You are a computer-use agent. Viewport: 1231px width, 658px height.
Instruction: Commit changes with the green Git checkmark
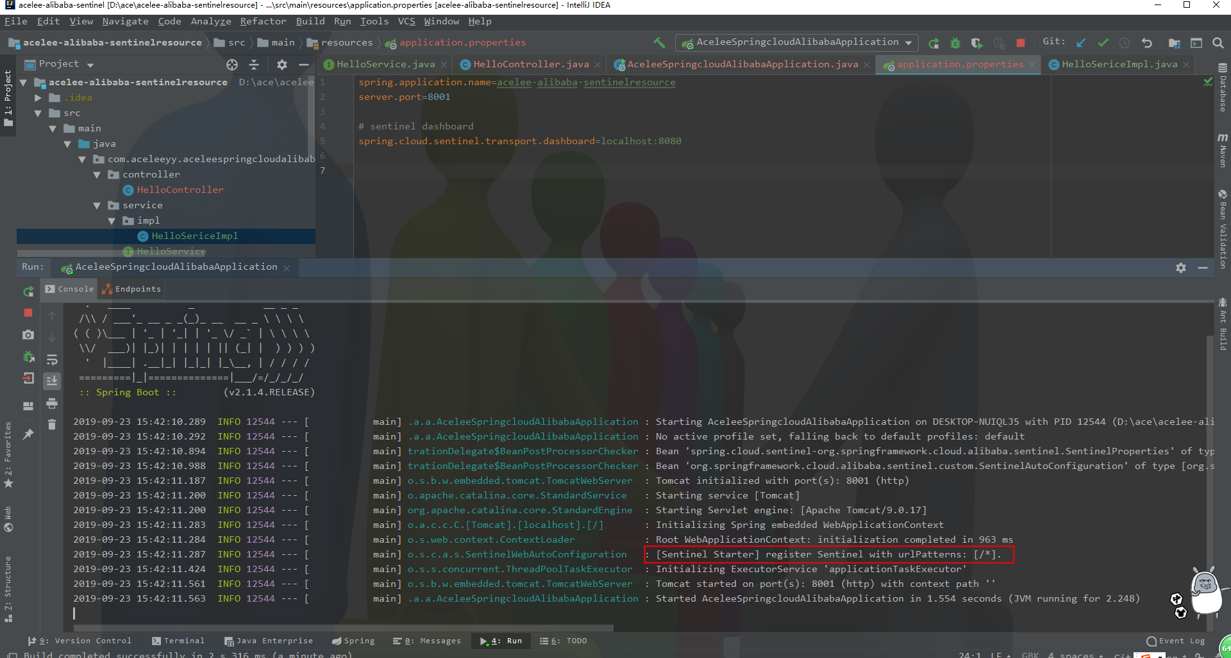tap(1103, 43)
